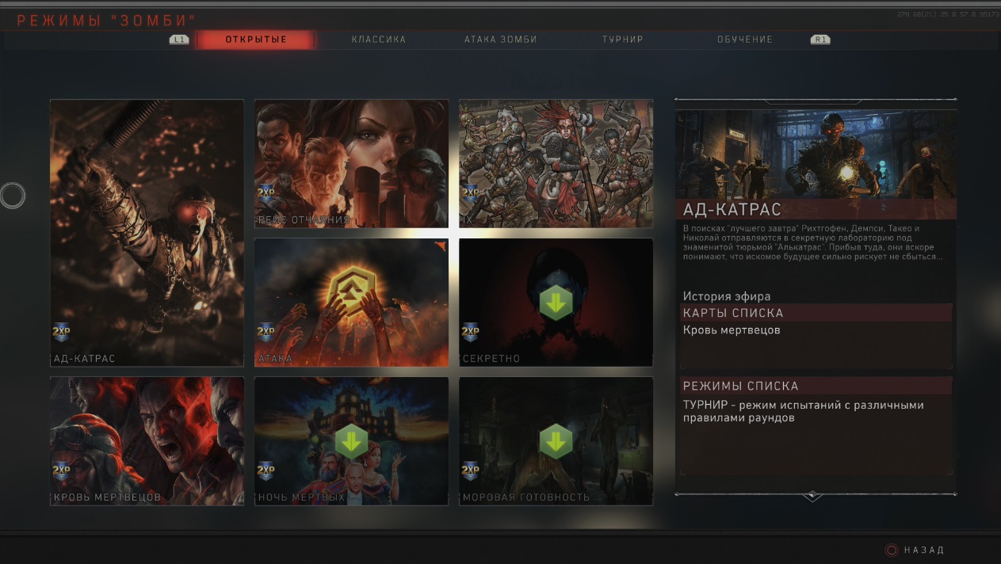
Task: Choose the КРОВЬ МЕРТВЕЦОВ tile
Action: (x=147, y=441)
